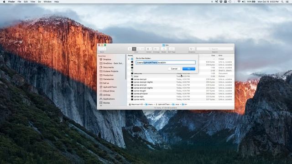292x164 pixels.
Task: Click the Wi-Fi menu bar icon
Action: point(239,2)
